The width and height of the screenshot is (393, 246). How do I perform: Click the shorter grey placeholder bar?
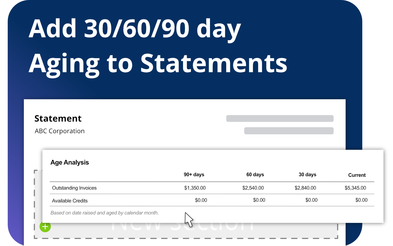tap(289, 131)
